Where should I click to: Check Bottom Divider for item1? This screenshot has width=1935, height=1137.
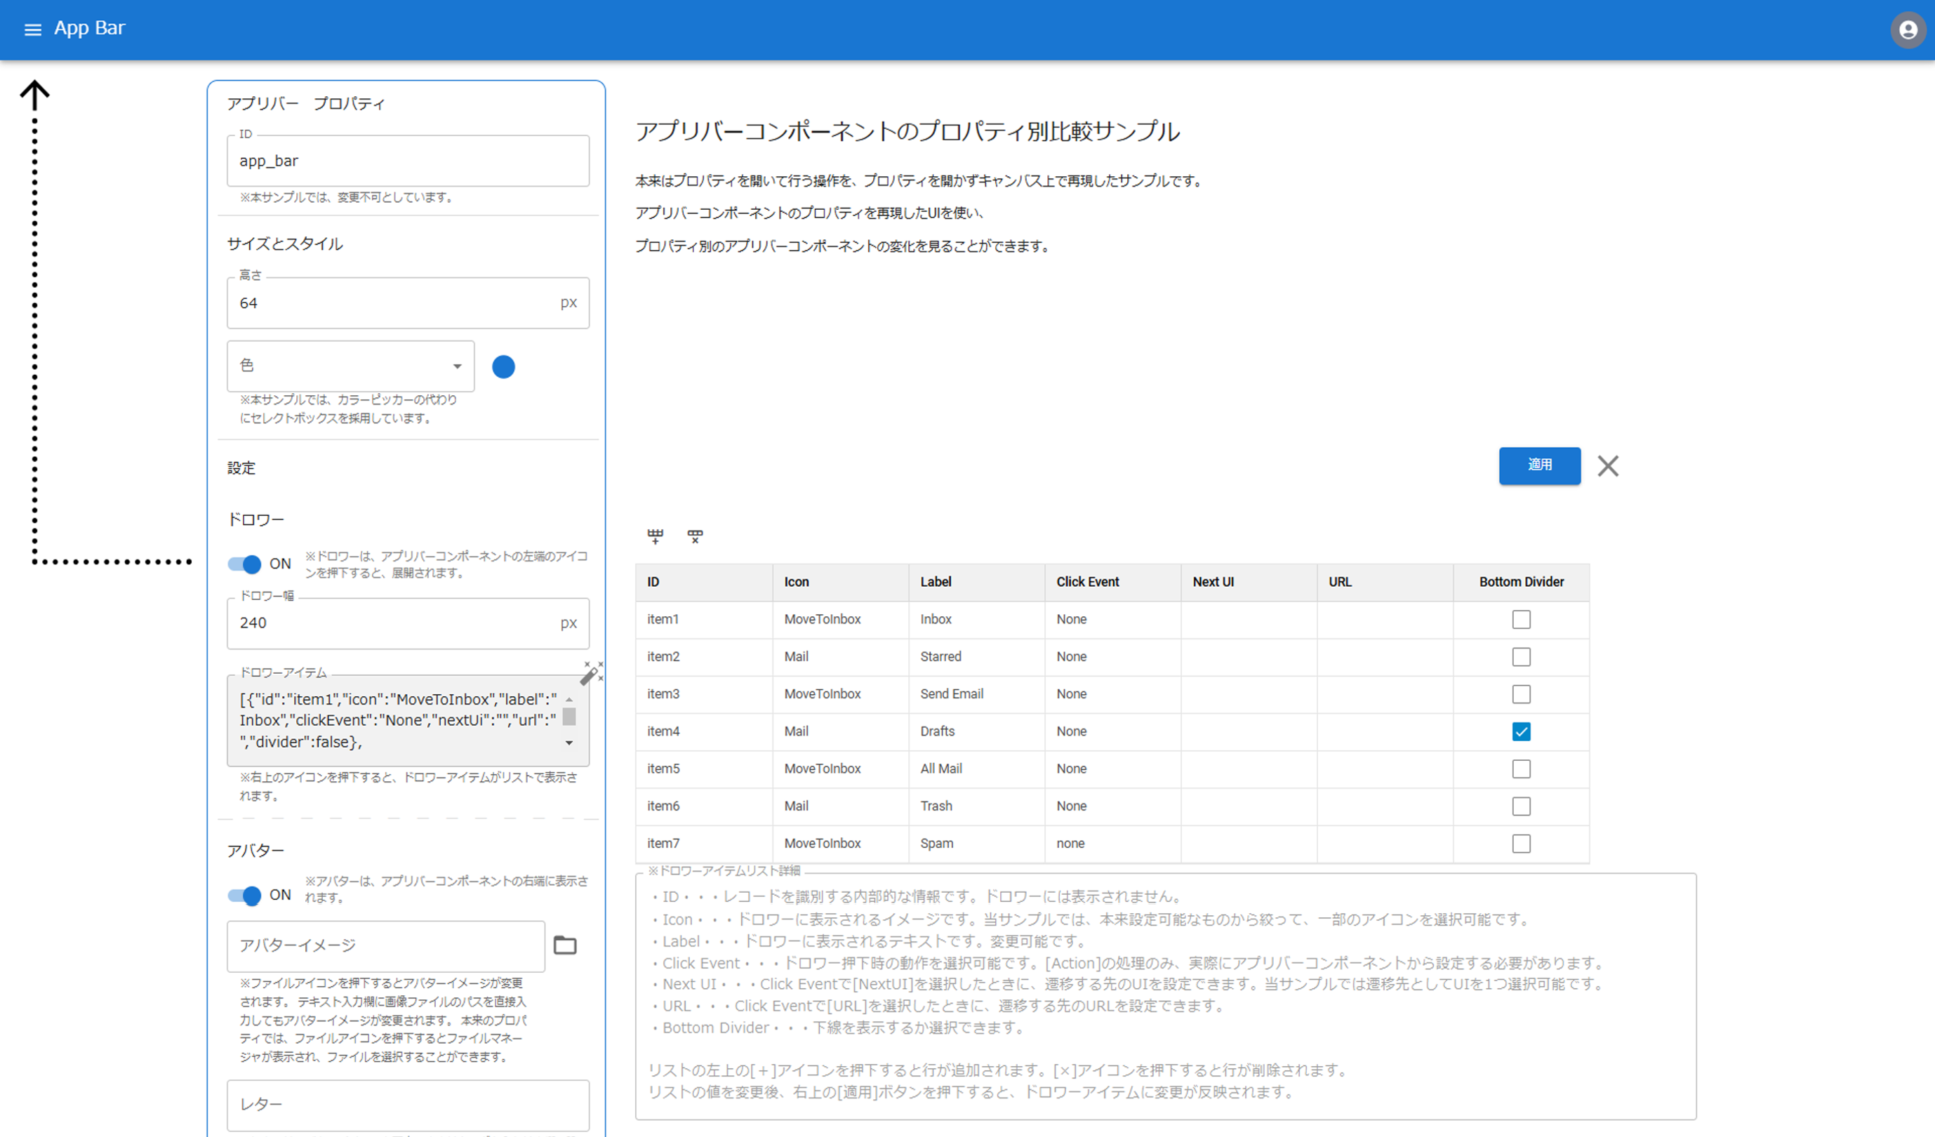tap(1521, 620)
